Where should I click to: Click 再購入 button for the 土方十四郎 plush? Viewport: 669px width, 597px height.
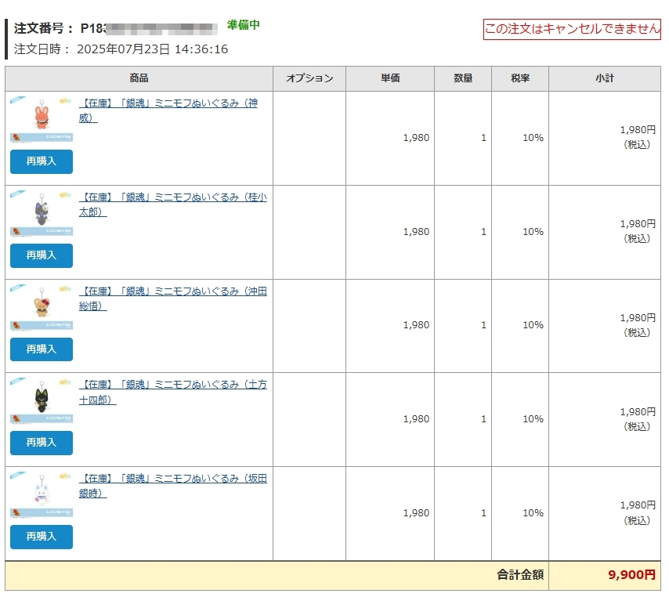(x=42, y=443)
